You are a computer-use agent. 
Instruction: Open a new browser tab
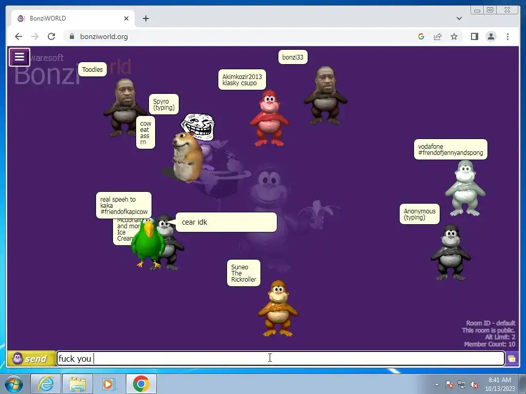(x=145, y=18)
